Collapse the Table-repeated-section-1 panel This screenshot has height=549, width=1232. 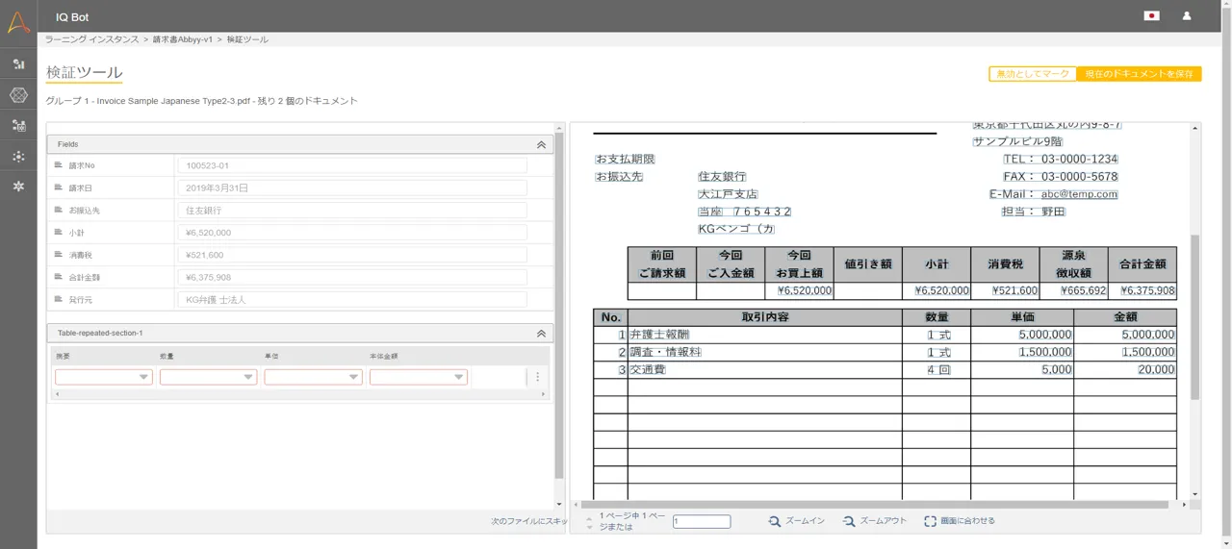(x=541, y=333)
